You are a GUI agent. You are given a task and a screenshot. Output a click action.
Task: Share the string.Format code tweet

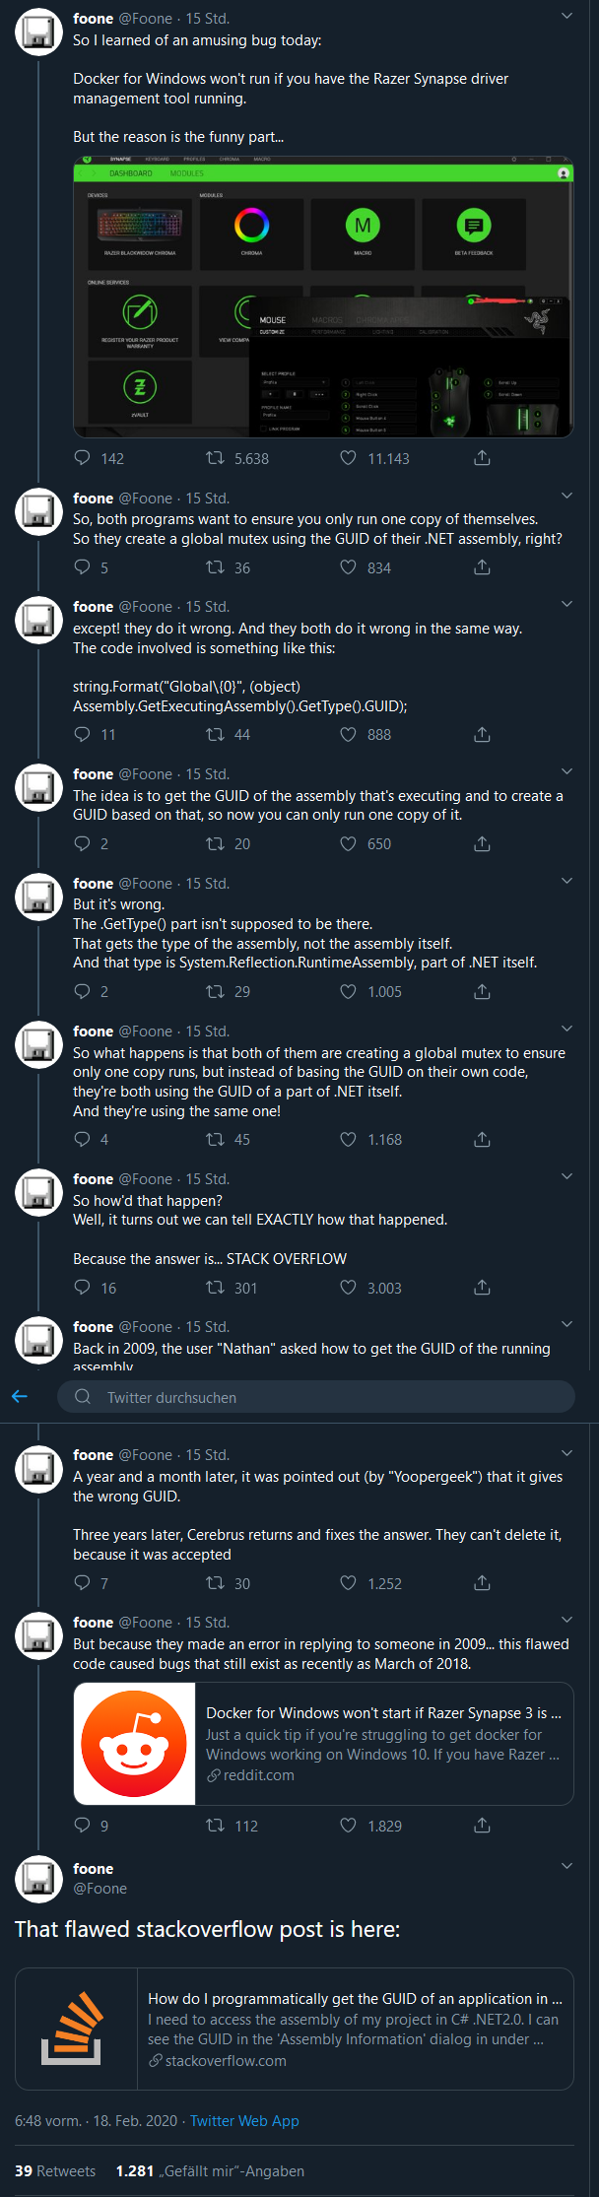tap(482, 735)
